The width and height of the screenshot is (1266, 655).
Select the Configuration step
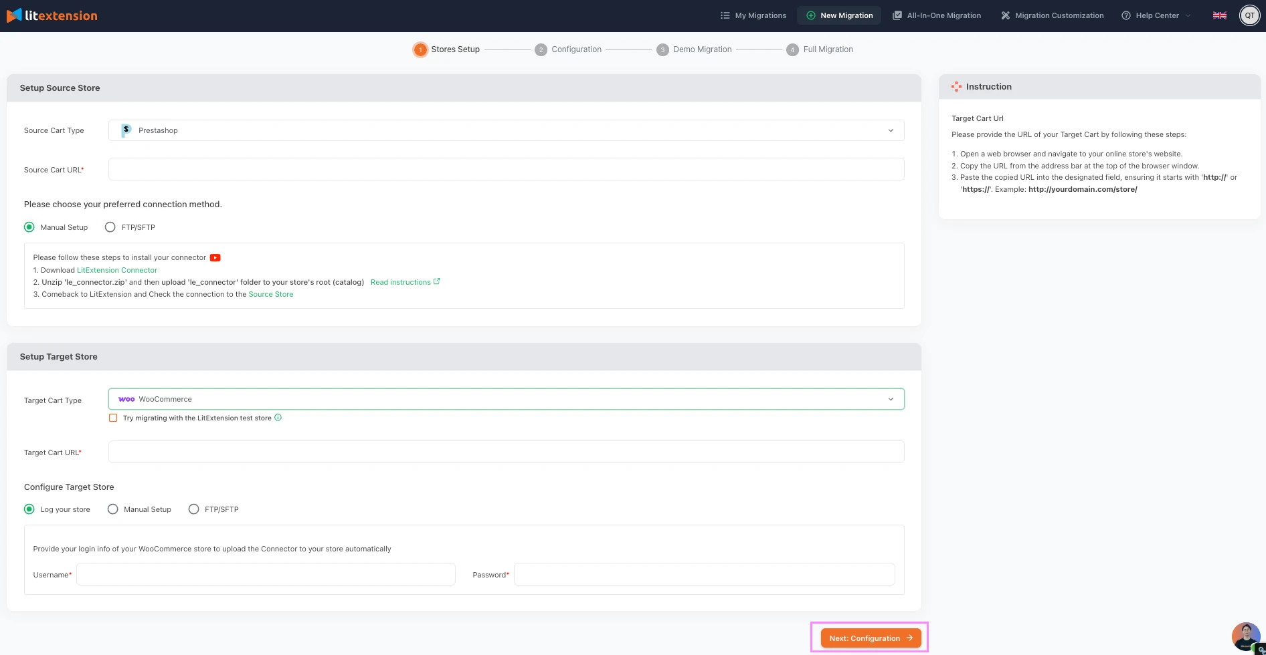click(568, 49)
